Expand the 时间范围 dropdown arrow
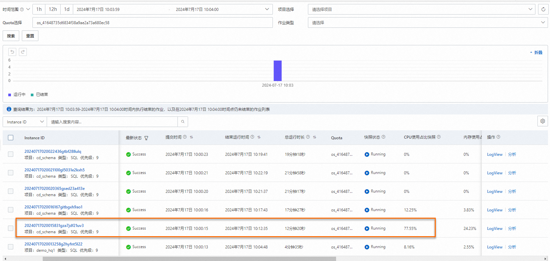 click(x=28, y=9)
